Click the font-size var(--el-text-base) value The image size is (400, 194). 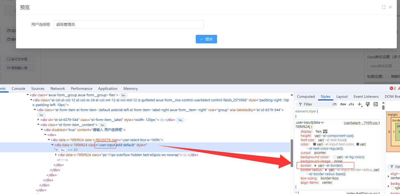pyautogui.click(x=332, y=140)
